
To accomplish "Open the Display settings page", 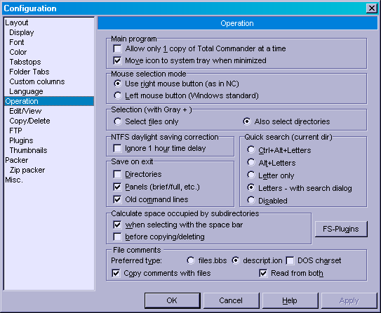I will [x=22, y=32].
